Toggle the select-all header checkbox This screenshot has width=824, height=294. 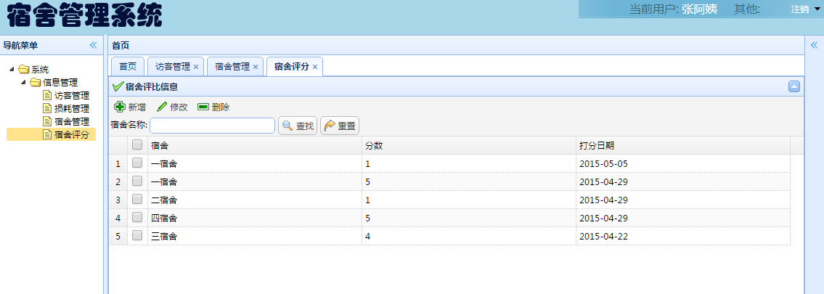point(137,145)
